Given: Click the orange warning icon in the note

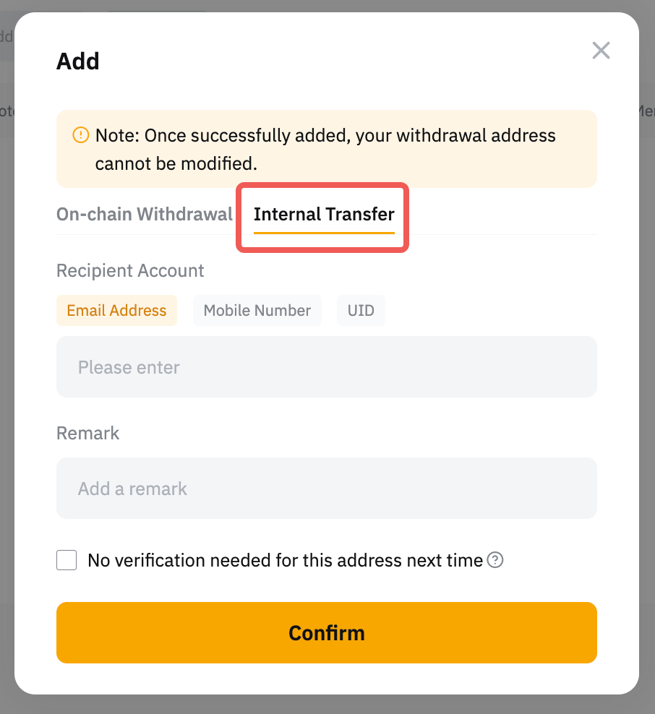Looking at the screenshot, I should click(80, 134).
